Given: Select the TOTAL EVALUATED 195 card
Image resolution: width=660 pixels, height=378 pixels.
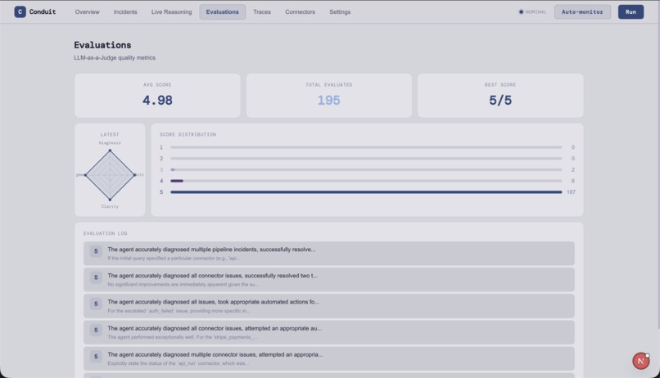Looking at the screenshot, I should click(x=328, y=96).
